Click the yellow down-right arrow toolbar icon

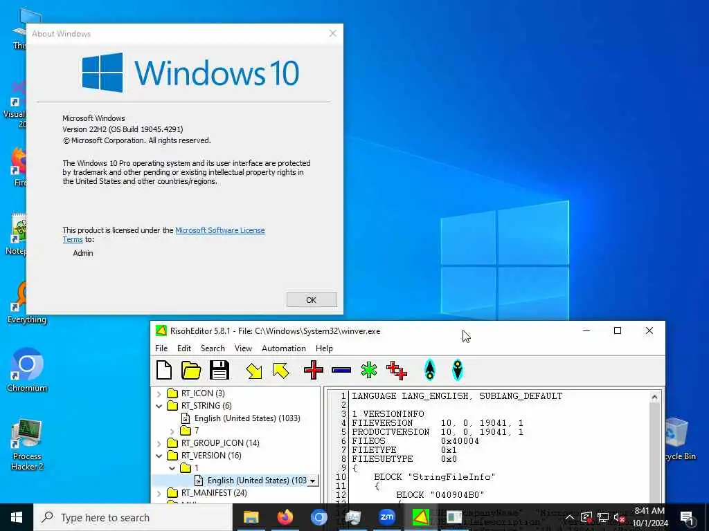(x=253, y=371)
